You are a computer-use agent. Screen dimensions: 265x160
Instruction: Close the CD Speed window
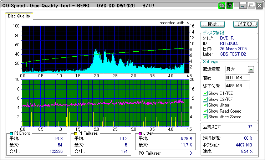tap(259, 6)
